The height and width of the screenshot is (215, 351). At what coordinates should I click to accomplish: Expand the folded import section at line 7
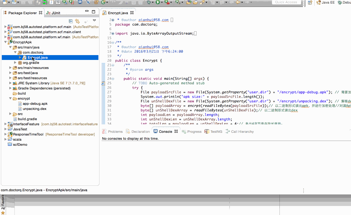[x=113, y=33]
